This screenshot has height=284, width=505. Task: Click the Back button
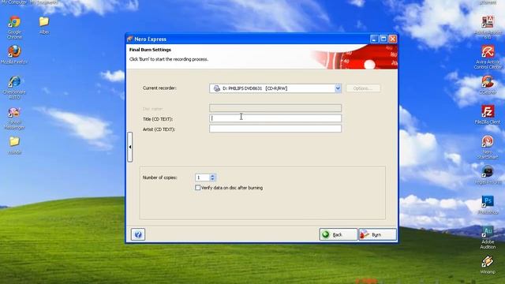click(x=339, y=234)
